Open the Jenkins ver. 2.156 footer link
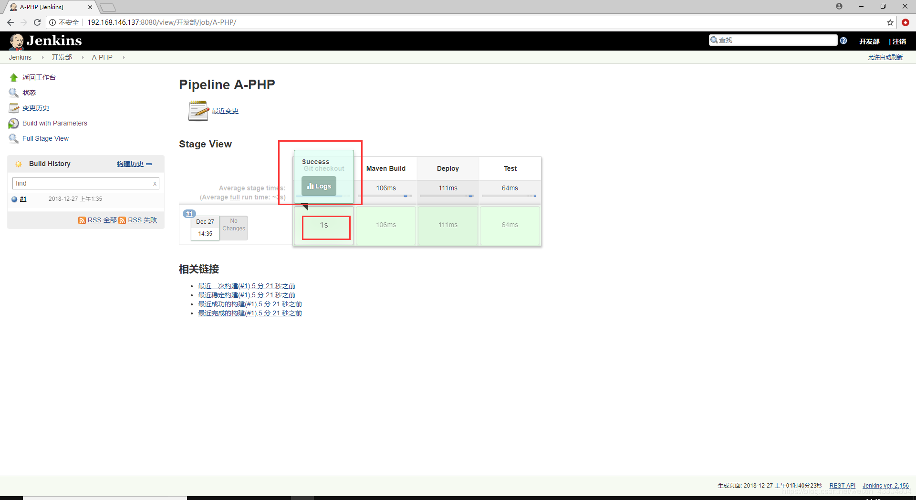The width and height of the screenshot is (916, 500). click(x=885, y=486)
